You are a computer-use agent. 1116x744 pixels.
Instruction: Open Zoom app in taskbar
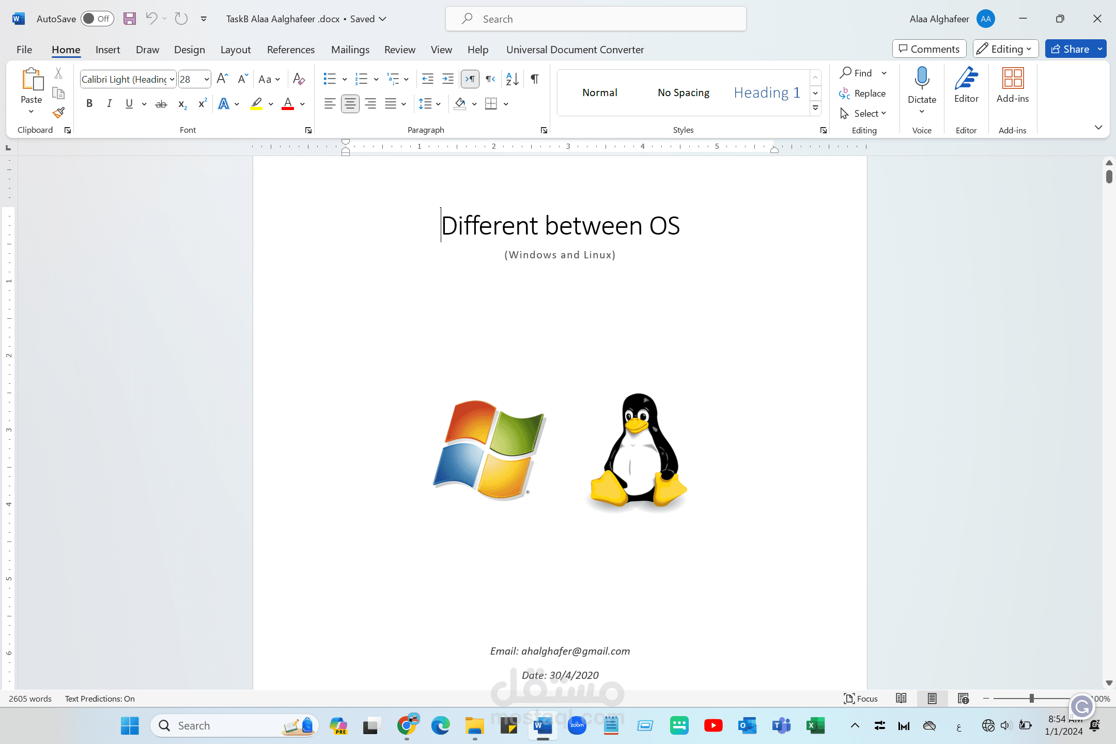[577, 726]
